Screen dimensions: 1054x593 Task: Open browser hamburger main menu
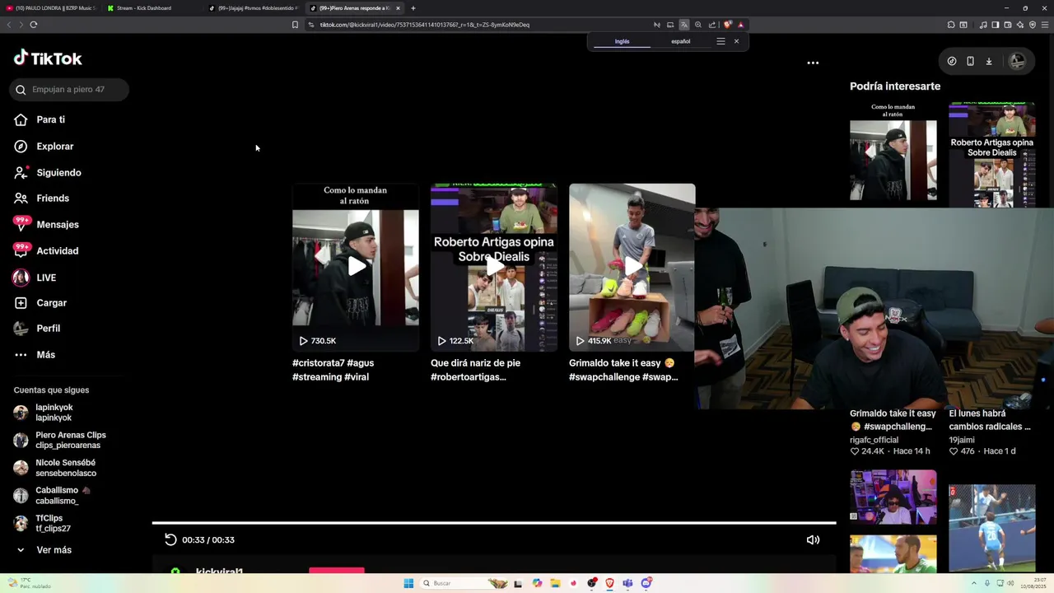coord(1045,25)
